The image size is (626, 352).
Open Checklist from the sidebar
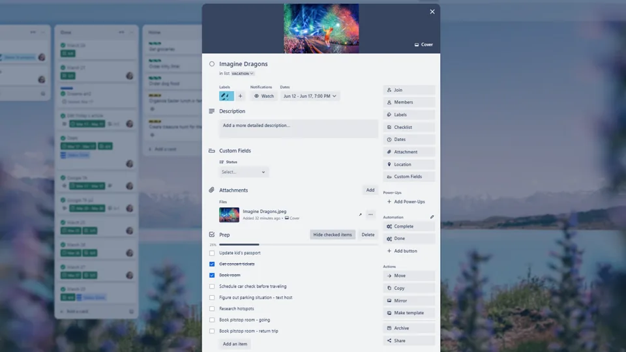click(409, 127)
